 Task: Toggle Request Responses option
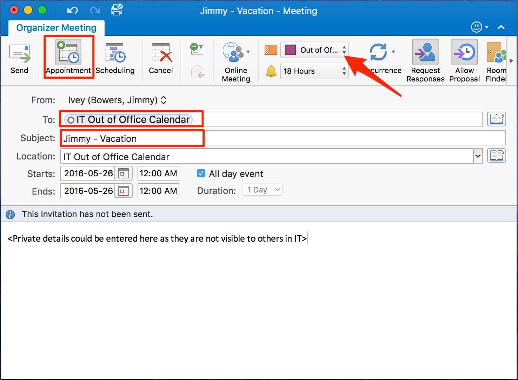(425, 60)
